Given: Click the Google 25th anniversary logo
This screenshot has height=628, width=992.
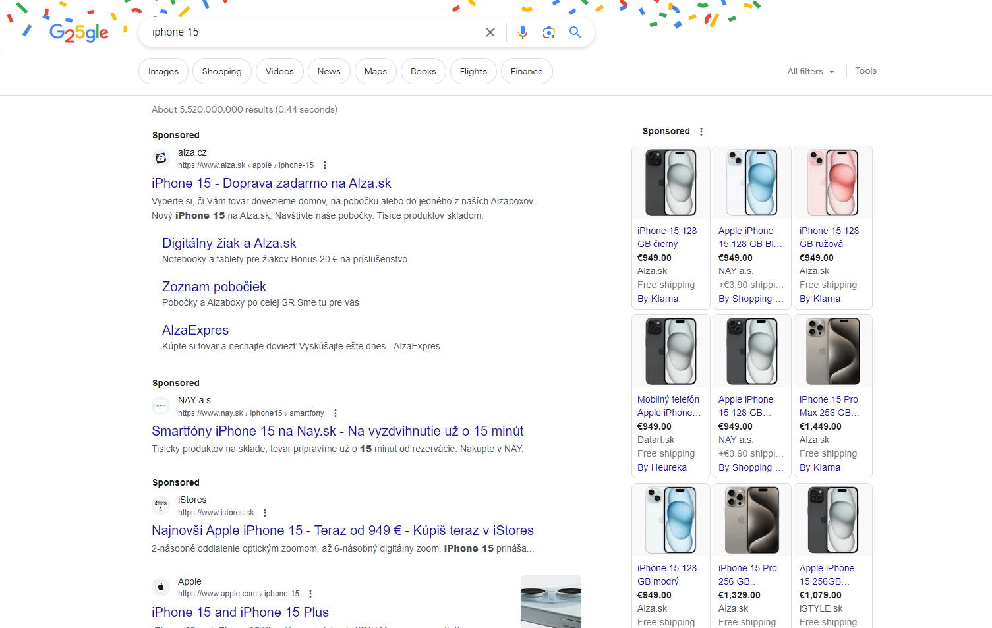Looking at the screenshot, I should (x=78, y=32).
